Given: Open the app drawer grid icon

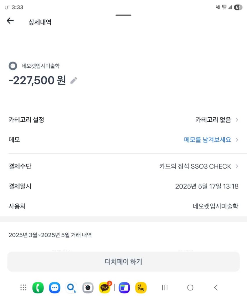Looking at the screenshot, I should [23, 288].
